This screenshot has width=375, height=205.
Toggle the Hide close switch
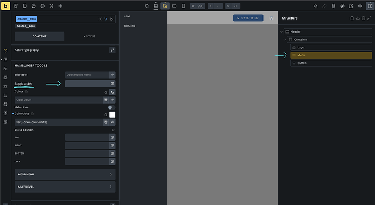point(111,107)
